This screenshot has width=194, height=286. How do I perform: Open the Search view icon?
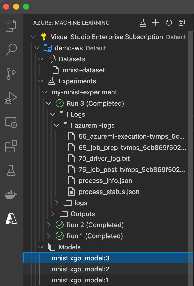pyautogui.click(x=11, y=50)
